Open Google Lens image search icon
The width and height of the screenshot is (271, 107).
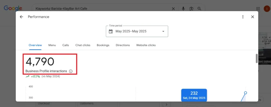click(191, 9)
